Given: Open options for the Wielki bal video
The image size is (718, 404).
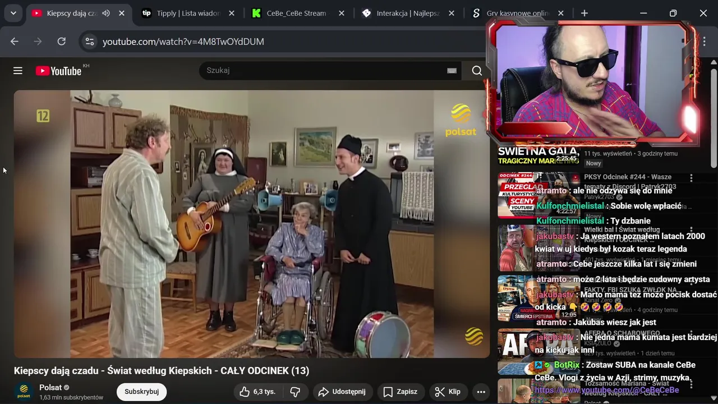Looking at the screenshot, I should (691, 231).
